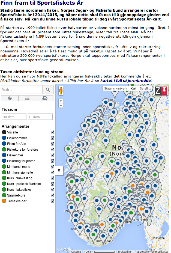Click the Tidsrom heading

9,109
